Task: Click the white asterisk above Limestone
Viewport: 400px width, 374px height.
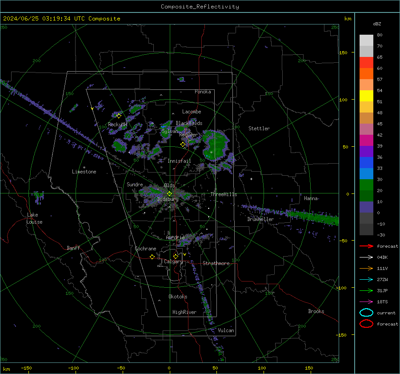Action: coord(84,168)
